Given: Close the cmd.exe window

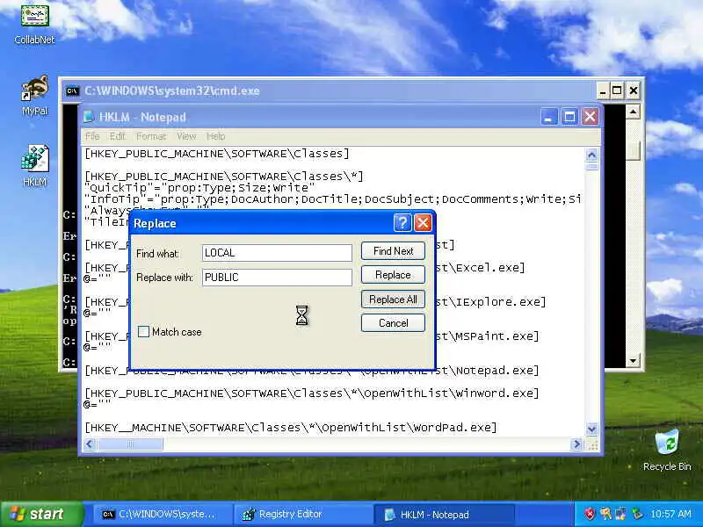Looking at the screenshot, I should (633, 91).
